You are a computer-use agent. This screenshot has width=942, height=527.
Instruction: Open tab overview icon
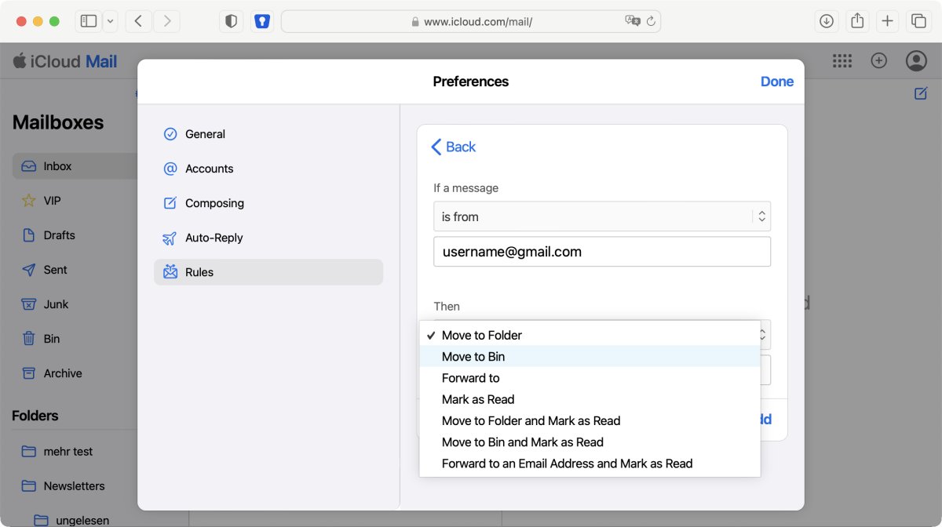tap(918, 21)
